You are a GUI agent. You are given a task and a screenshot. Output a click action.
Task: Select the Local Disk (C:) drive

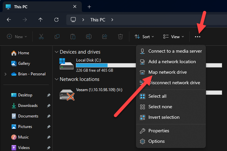(x=89, y=60)
